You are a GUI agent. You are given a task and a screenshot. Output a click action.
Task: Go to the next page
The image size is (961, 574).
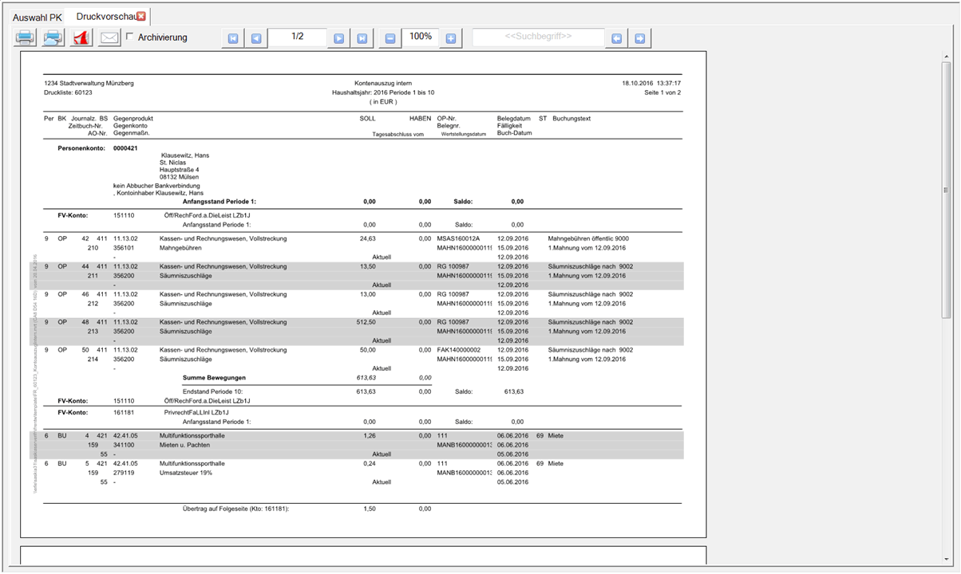click(339, 38)
